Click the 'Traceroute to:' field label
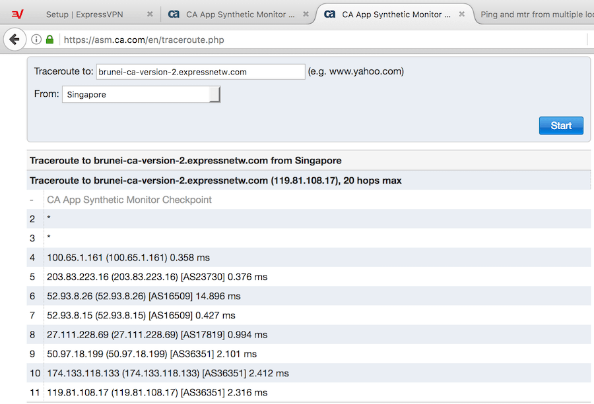The width and height of the screenshot is (594, 404). (x=63, y=71)
